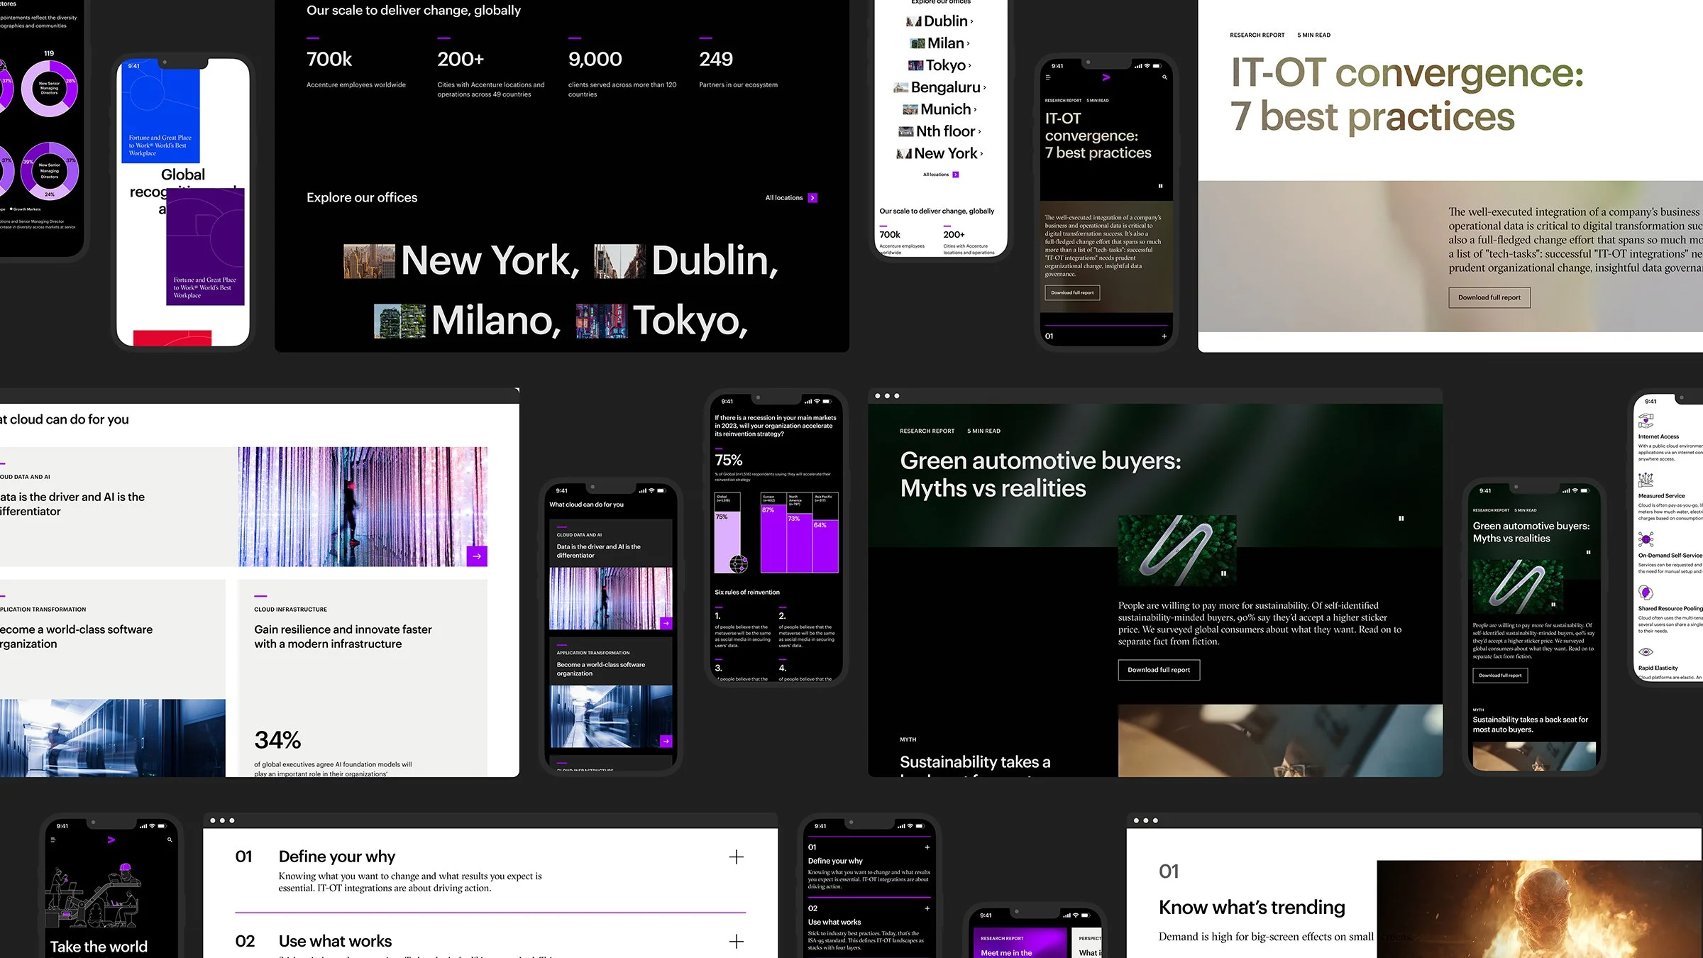Screen dimensions: 1703x958
Task: Pause the desktop Green automotive header video
Action: tap(1401, 519)
